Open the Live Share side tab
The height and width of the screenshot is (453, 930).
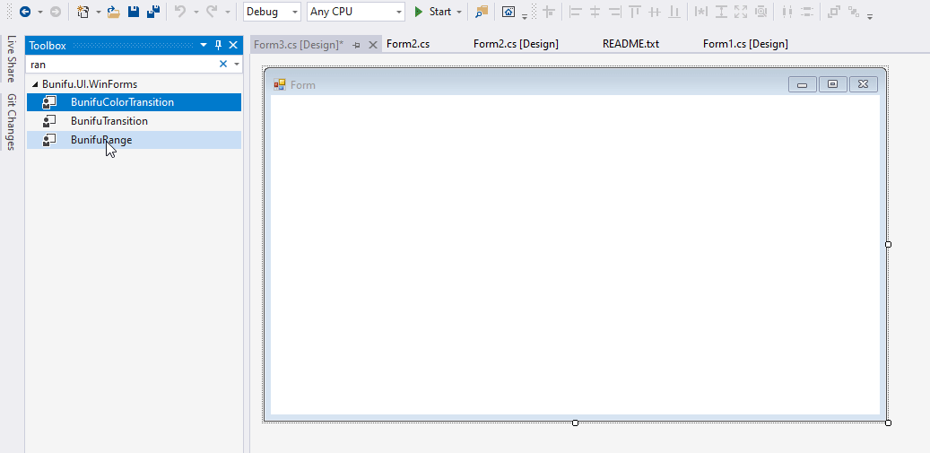coord(12,58)
